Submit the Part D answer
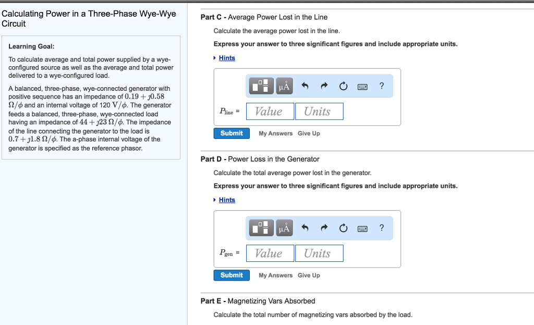 coord(231,275)
